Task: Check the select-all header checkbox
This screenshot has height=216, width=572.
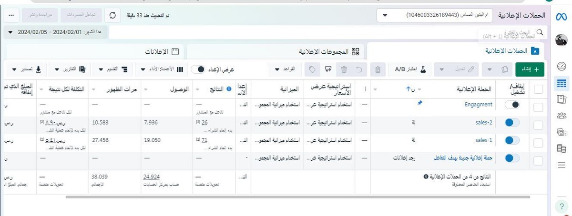Action: pyautogui.click(x=538, y=89)
